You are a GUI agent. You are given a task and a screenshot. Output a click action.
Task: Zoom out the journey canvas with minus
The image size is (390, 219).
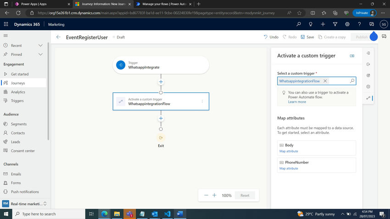[x=206, y=196]
